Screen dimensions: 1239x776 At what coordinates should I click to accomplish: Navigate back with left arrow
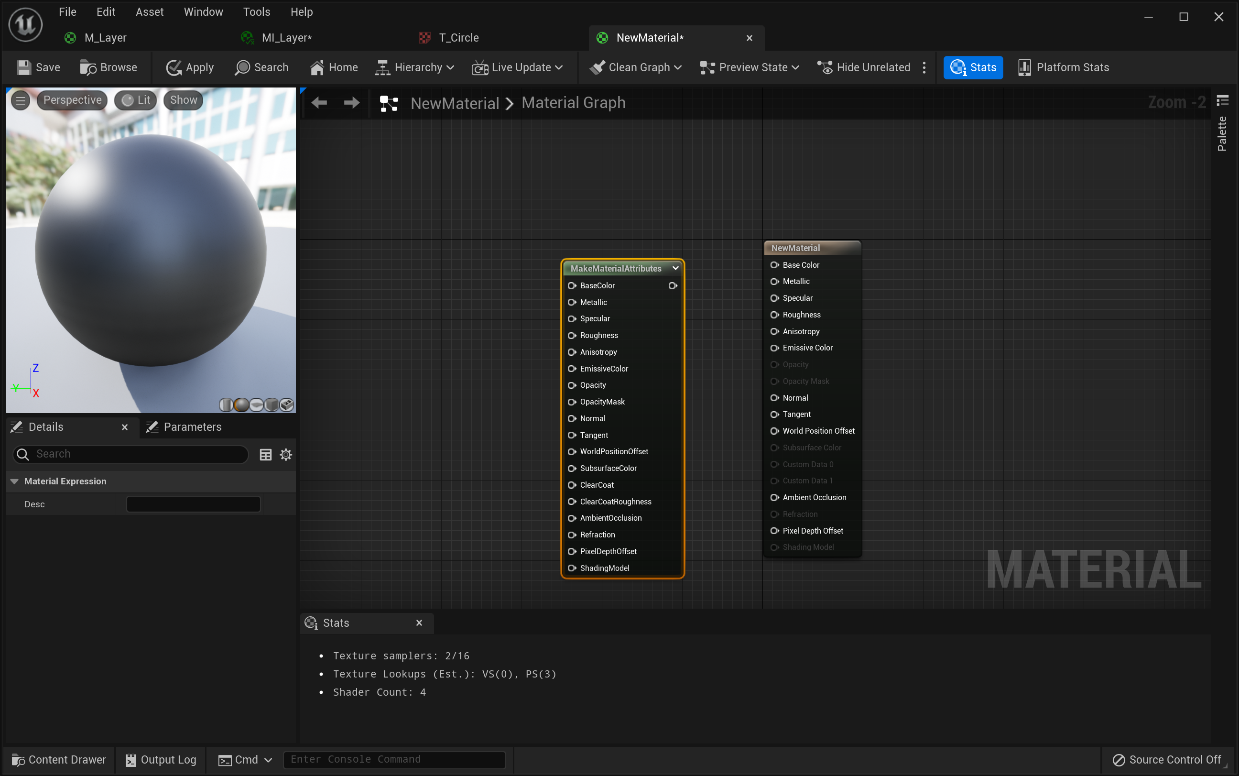319,103
